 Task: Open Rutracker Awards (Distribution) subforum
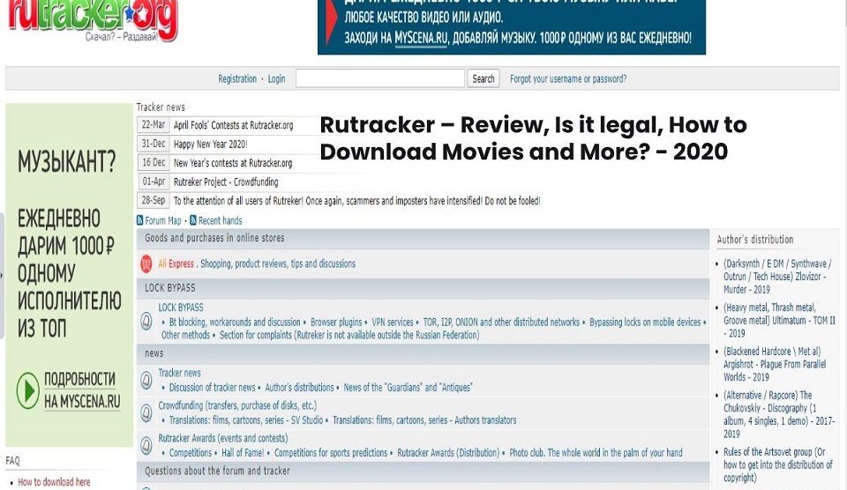448,453
